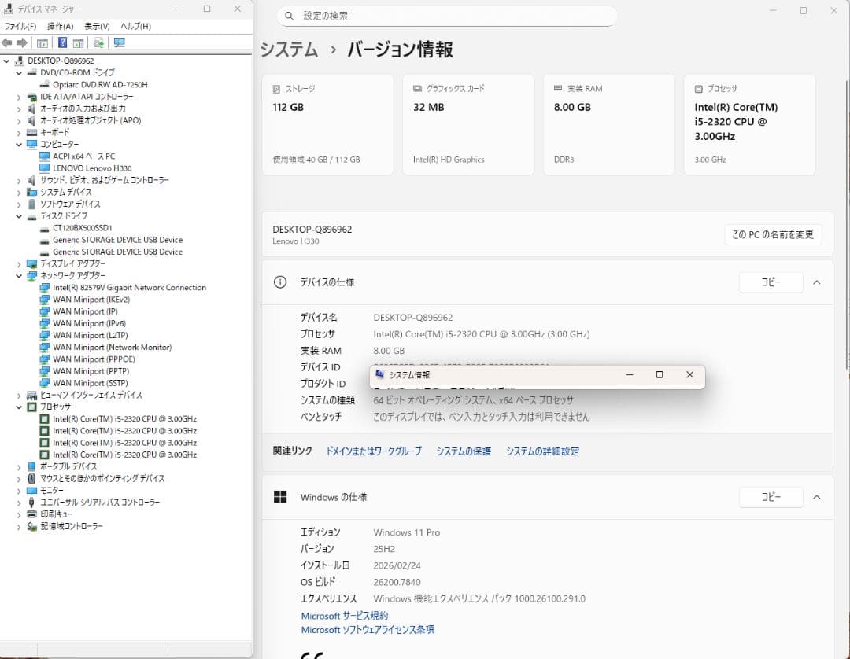Click the Windows logo beside Windows の仕様
This screenshot has width=850, height=659.
(280, 497)
